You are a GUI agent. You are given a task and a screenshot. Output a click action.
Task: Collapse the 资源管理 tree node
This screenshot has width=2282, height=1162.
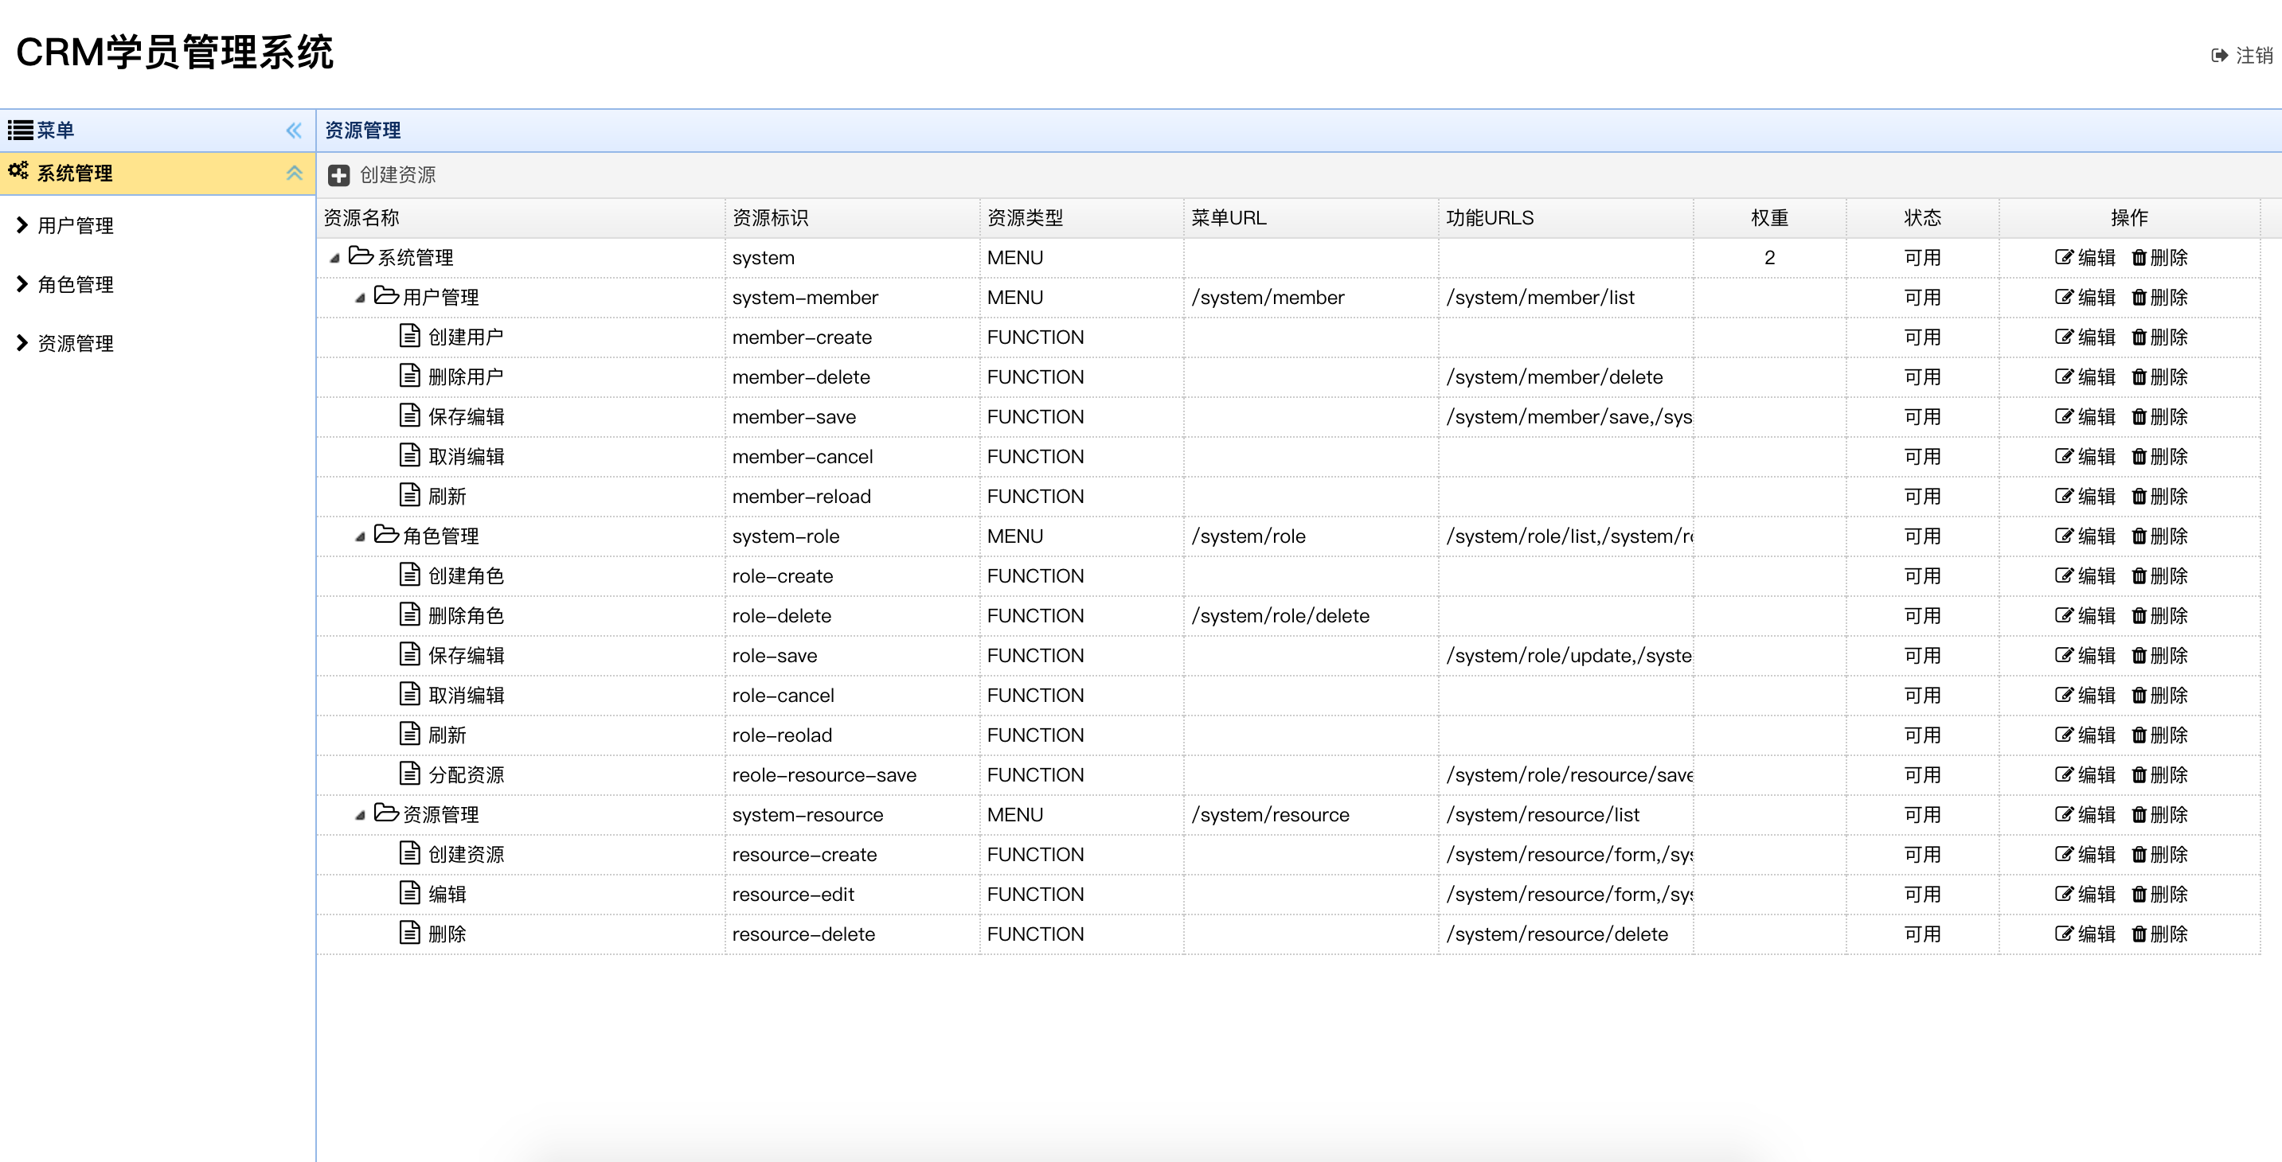[x=361, y=815]
